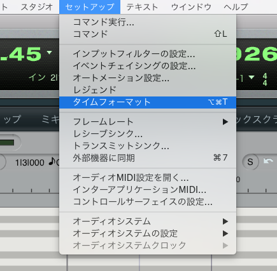Image resolution: width=277 pixels, height=271 pixels.
Task: Expand オーディオシステムの設定 submenu
Action: click(148, 234)
